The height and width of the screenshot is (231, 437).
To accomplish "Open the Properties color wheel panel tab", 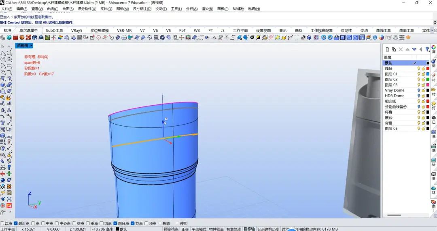I will [434, 48].
